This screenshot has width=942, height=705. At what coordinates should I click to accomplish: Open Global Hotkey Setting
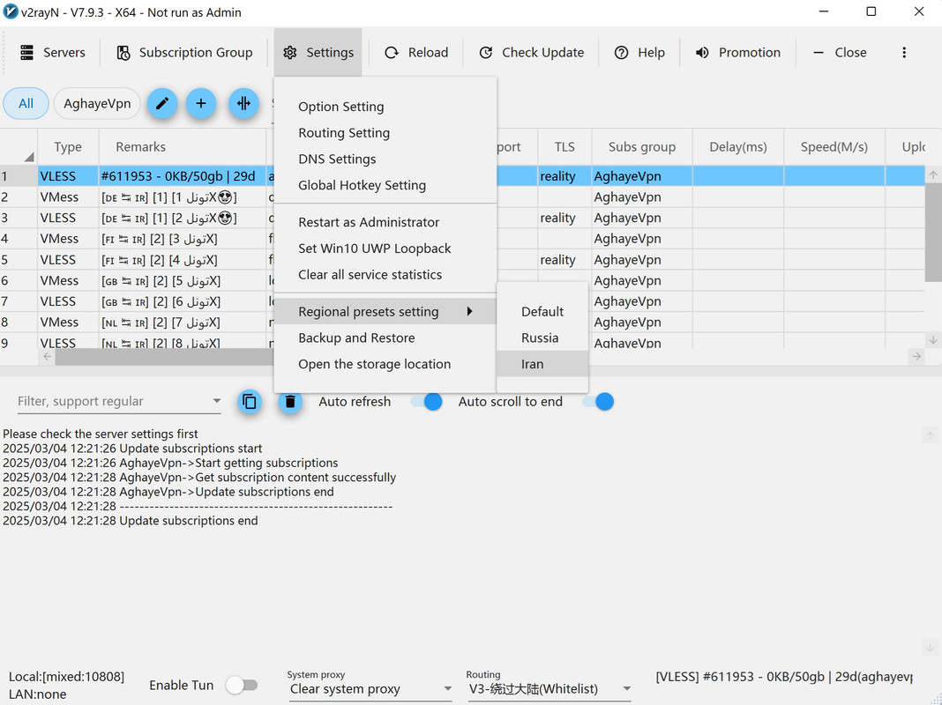coord(385,185)
